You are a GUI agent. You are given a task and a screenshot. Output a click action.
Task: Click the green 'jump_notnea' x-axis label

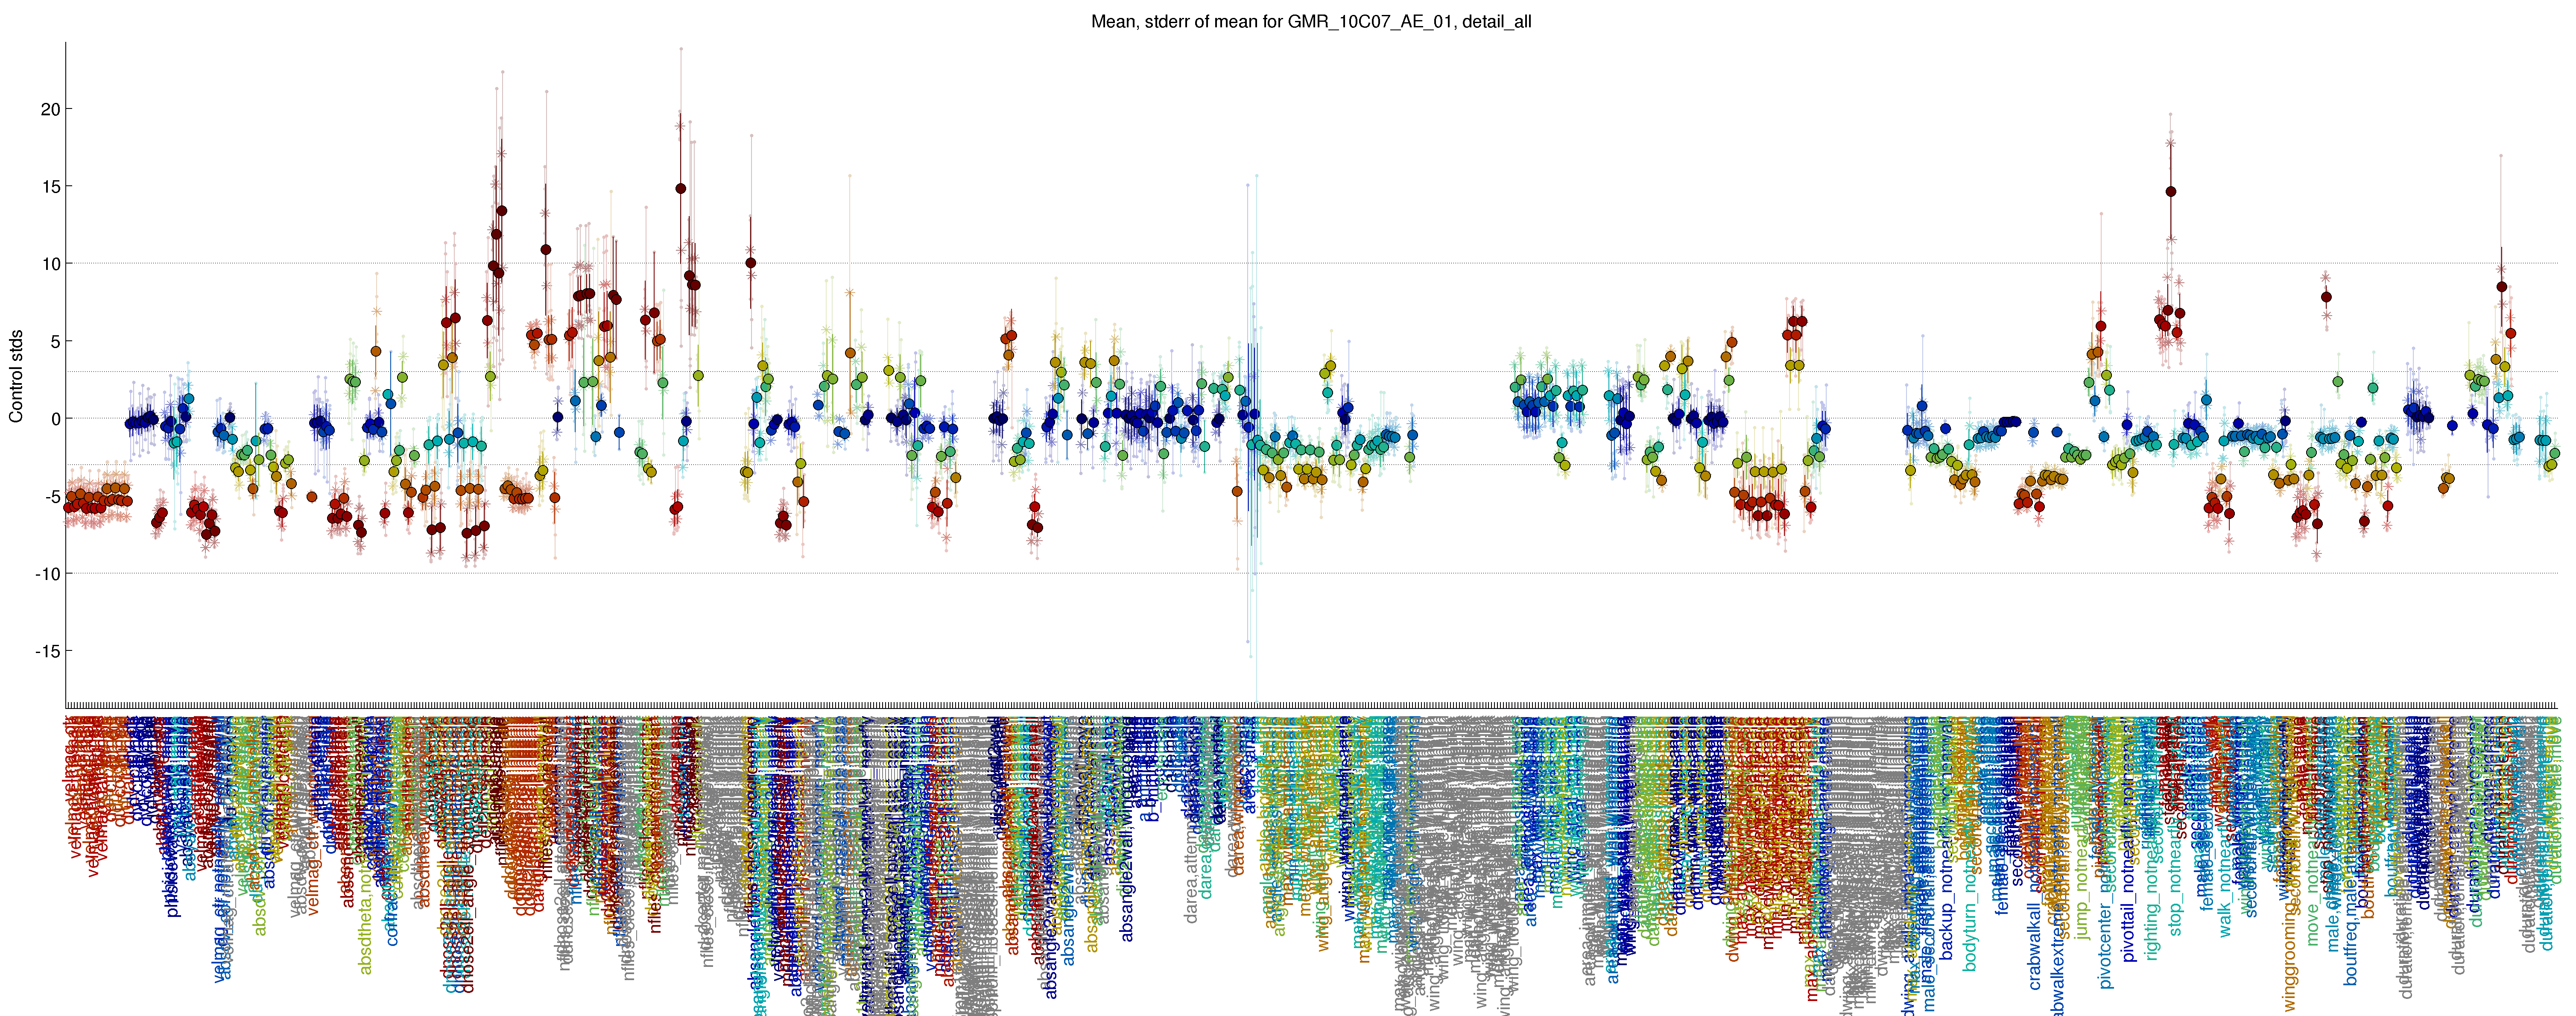coord(2083,889)
